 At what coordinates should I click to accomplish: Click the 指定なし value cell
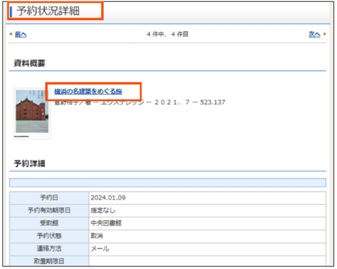tap(208, 210)
